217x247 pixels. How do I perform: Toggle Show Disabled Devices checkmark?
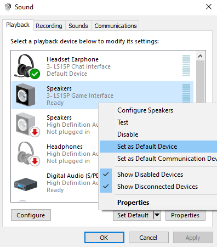[x=106, y=175]
